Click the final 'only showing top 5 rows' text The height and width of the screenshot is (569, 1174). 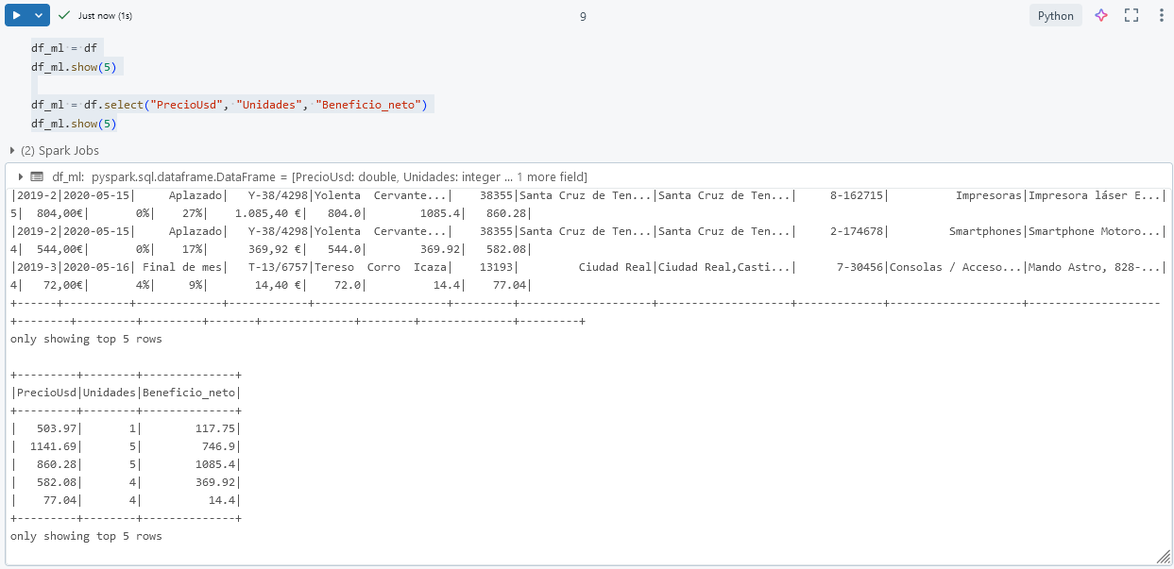click(x=86, y=536)
